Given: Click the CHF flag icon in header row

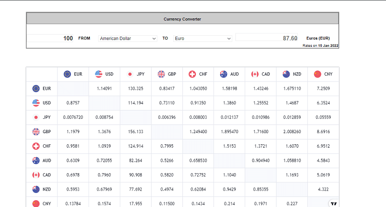Looking at the screenshot, I should [x=192, y=74].
